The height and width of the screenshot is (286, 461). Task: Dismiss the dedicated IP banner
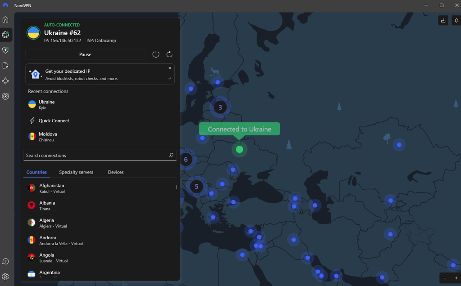tap(170, 68)
